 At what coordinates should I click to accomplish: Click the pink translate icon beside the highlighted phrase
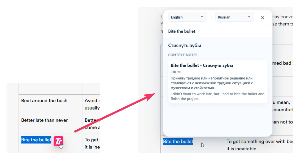coord(58,141)
